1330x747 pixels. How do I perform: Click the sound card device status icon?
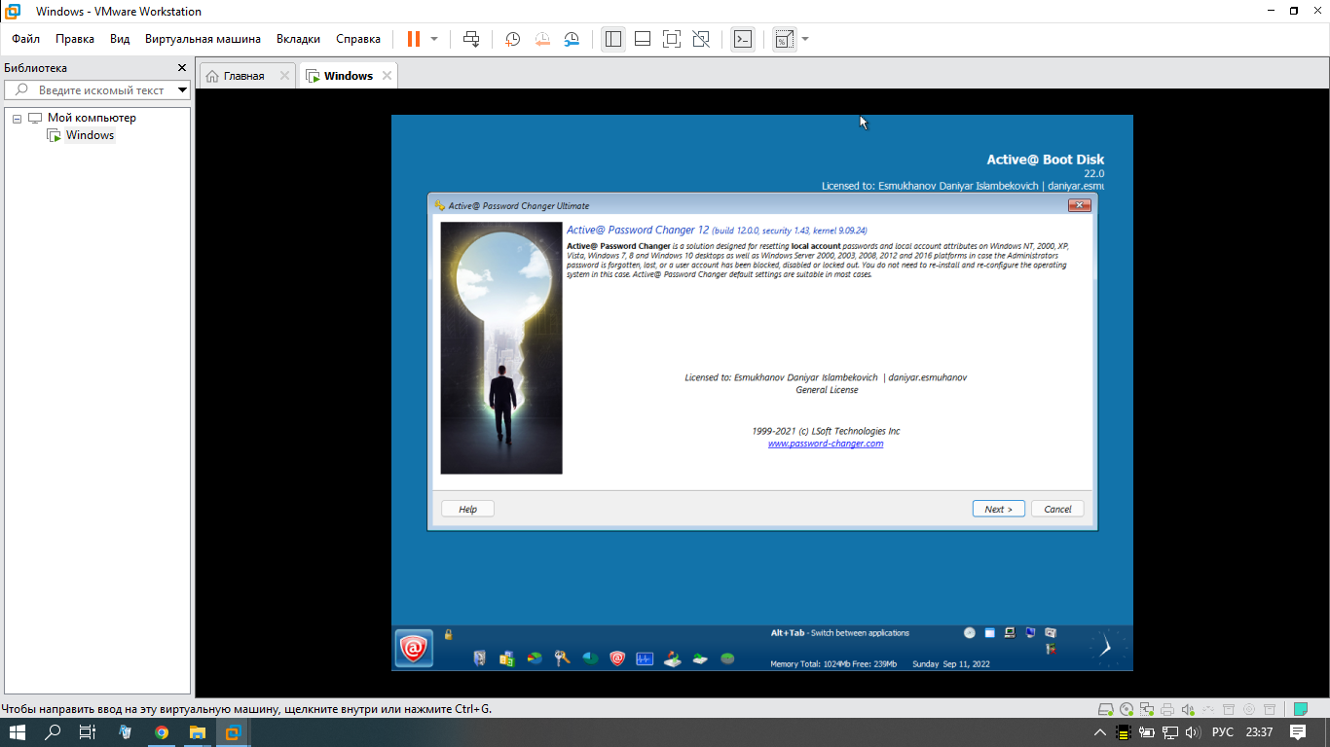click(1188, 708)
